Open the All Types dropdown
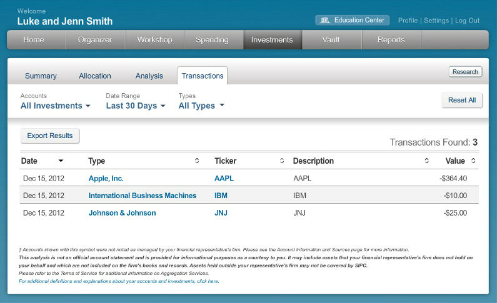497x303 pixels. click(201, 106)
